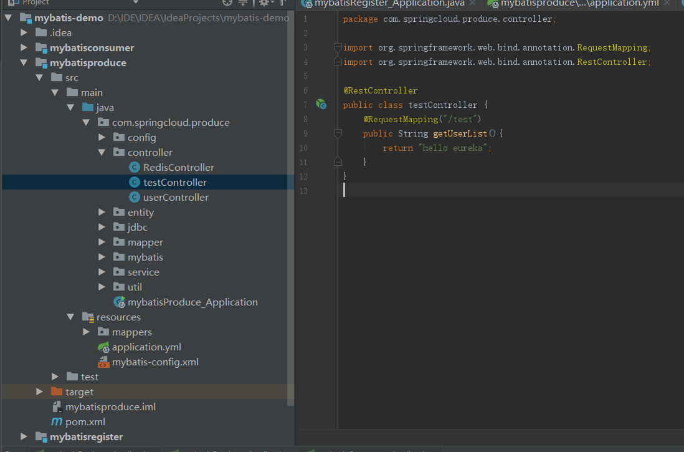Screen dimensions: 684x452
Task: Click the mybatisProduce_Application Spring Boot icon
Action: coord(119,302)
